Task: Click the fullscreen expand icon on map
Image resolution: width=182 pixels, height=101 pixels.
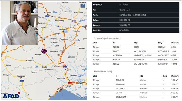Action: (x=83, y=5)
